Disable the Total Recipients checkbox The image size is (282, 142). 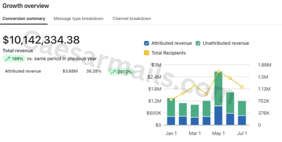click(147, 53)
